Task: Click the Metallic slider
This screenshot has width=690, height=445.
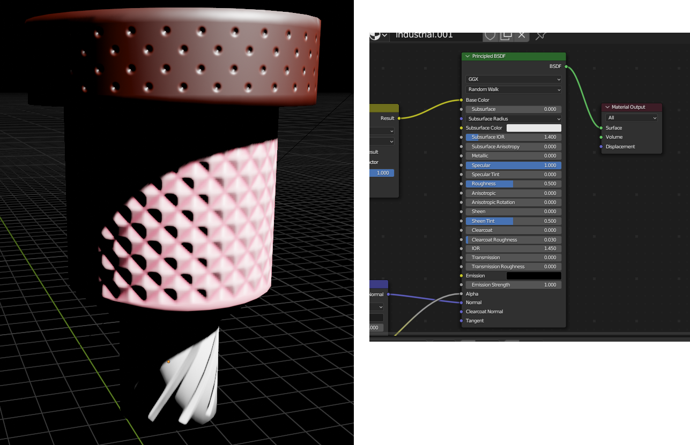Action: click(514, 156)
